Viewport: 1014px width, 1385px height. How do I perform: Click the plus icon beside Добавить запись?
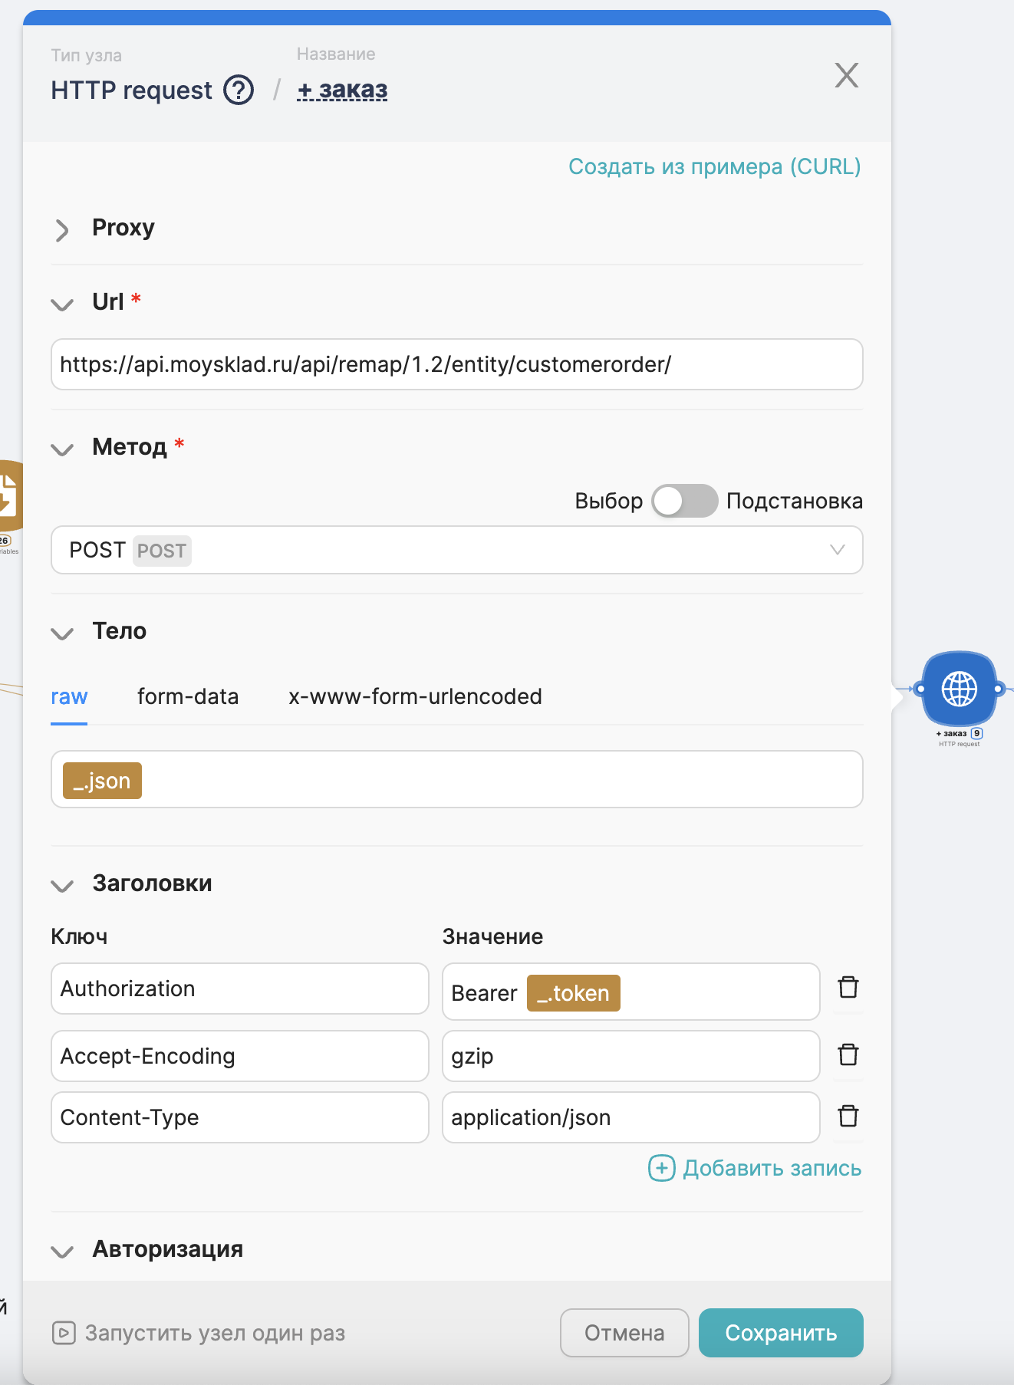tap(661, 1168)
